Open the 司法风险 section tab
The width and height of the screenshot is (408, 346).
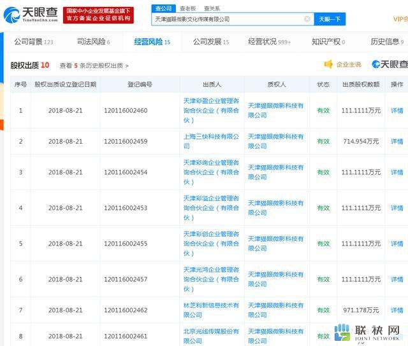click(x=94, y=41)
